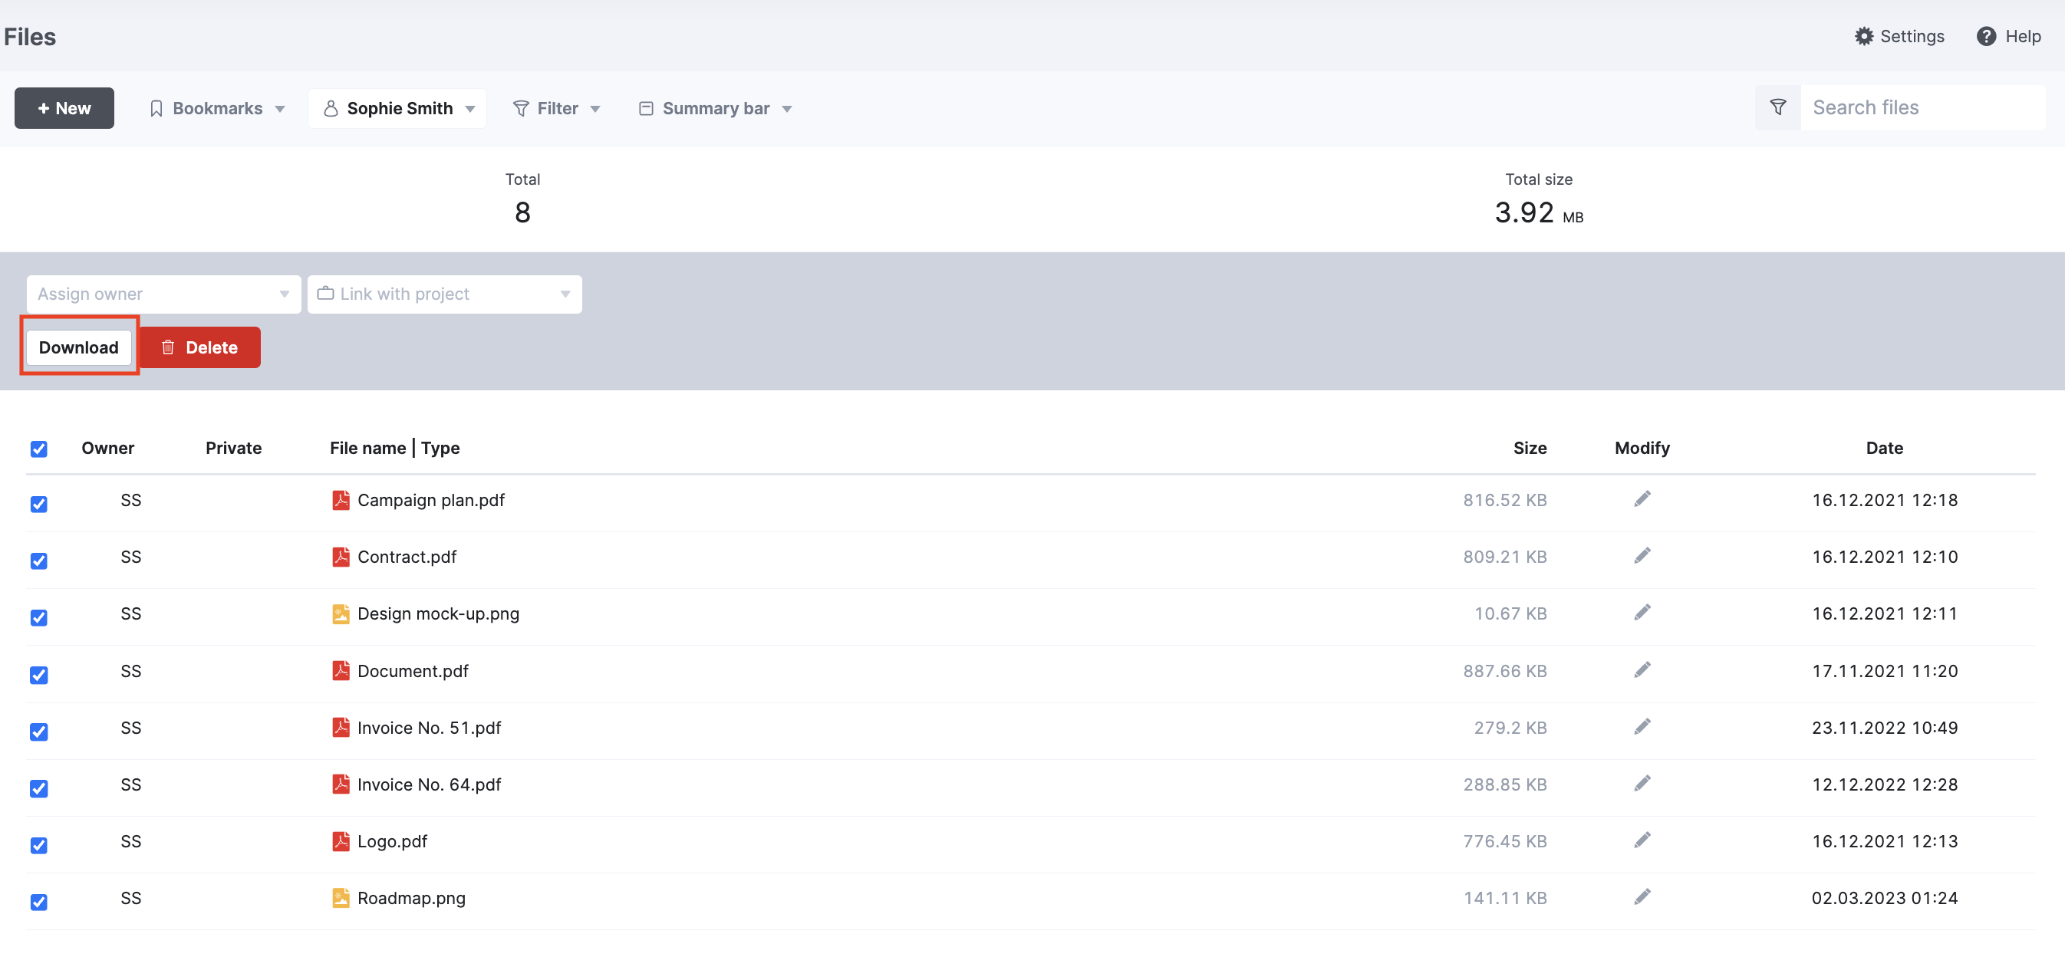This screenshot has width=2065, height=957.
Task: Open Help via the question mark icon
Action: click(1986, 36)
